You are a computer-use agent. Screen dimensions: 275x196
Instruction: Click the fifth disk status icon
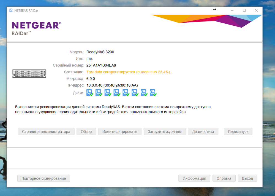pos(126,93)
